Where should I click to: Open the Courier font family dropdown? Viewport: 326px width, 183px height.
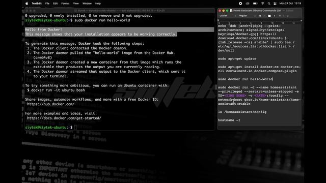pyautogui.click(x=227, y=16)
